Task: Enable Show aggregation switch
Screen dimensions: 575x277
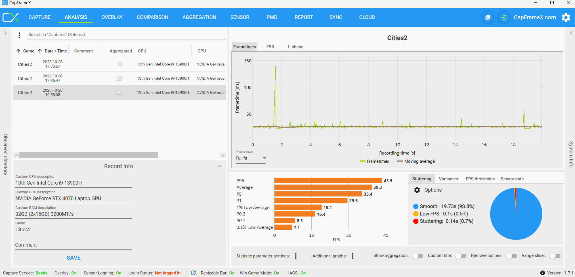Action: (x=417, y=256)
